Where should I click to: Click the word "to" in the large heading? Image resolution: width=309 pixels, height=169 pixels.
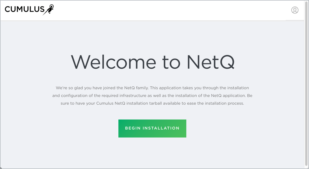tap(171, 61)
